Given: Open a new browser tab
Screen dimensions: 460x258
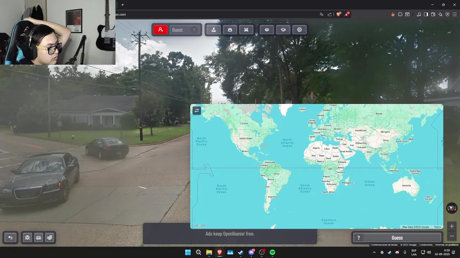Looking at the screenshot, I should tap(123, 5).
